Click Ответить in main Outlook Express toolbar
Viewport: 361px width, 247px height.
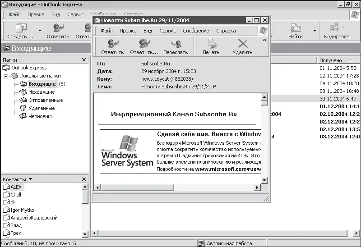pyautogui.click(x=58, y=31)
